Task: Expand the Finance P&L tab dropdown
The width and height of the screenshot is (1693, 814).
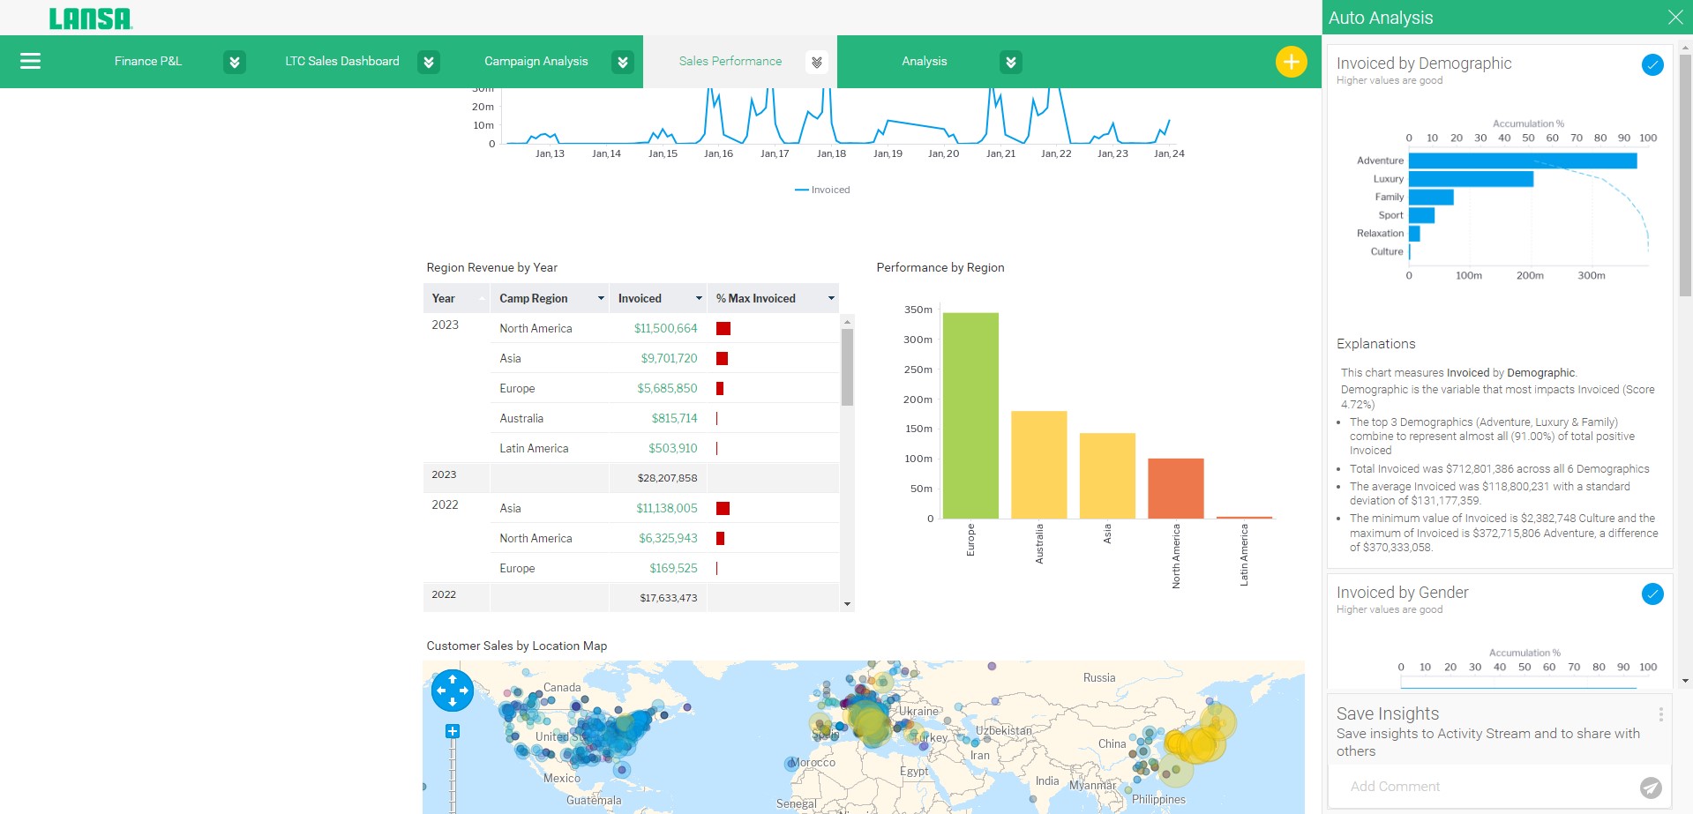Action: coord(234,62)
